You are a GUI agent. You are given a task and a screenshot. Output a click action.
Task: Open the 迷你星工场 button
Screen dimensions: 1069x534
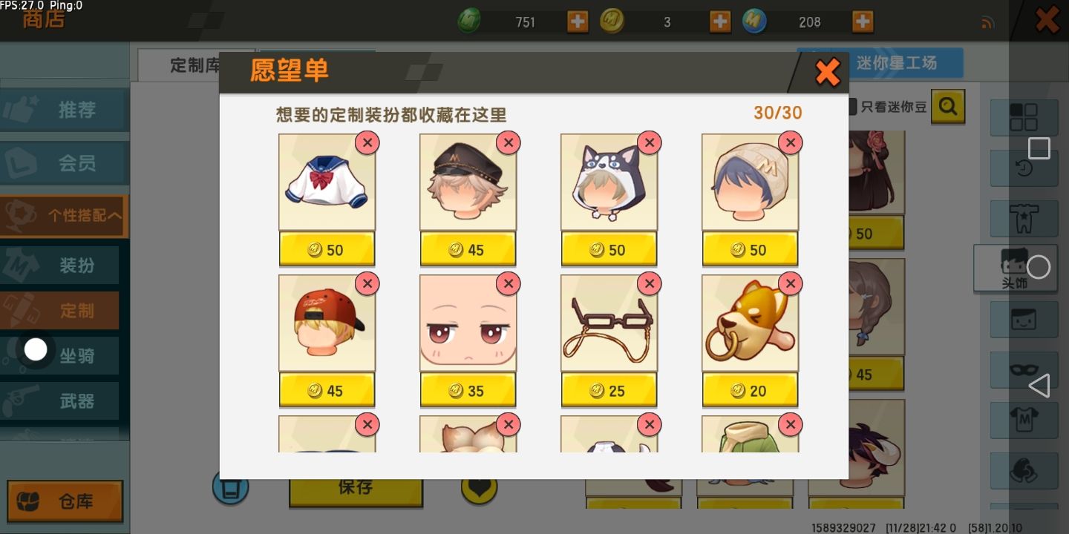tap(897, 63)
